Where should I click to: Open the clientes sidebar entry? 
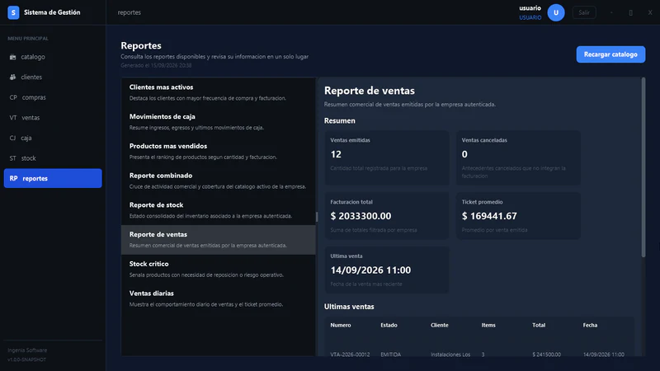[53, 77]
